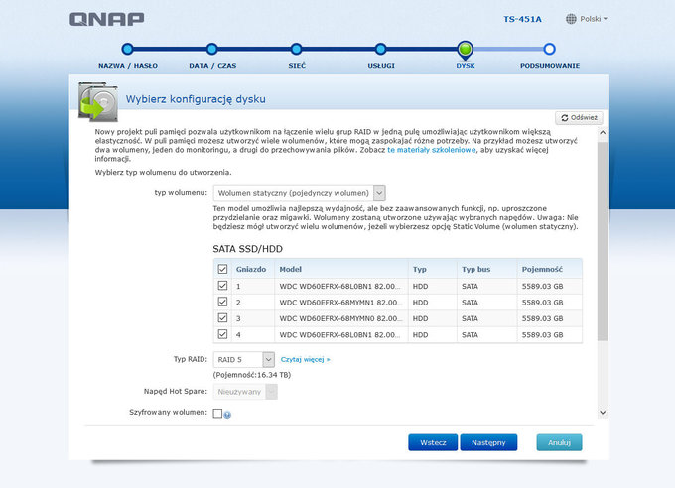Uncheck disk in slot 2
Image resolution: width=675 pixels, height=488 pixels.
click(x=222, y=302)
